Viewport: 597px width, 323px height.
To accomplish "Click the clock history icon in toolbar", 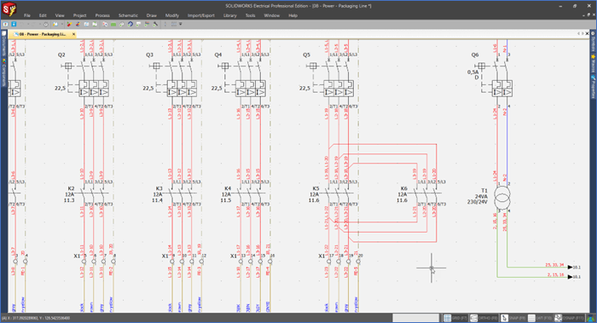I will [x=46, y=25].
